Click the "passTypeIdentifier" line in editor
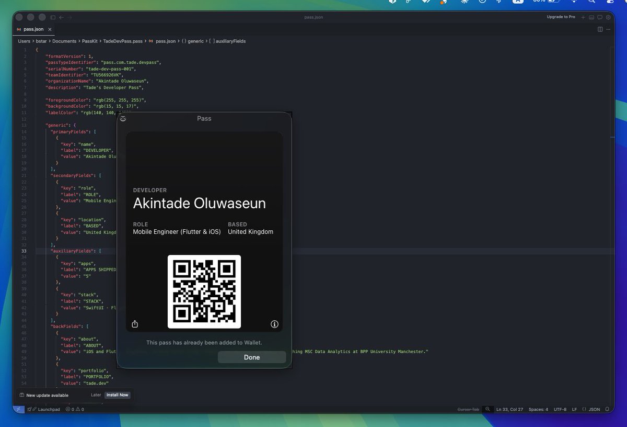Screen dimensions: 627x427 [x=103, y=62]
